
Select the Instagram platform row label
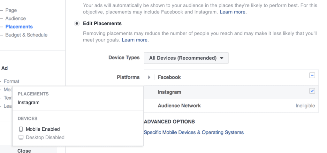(x=169, y=92)
